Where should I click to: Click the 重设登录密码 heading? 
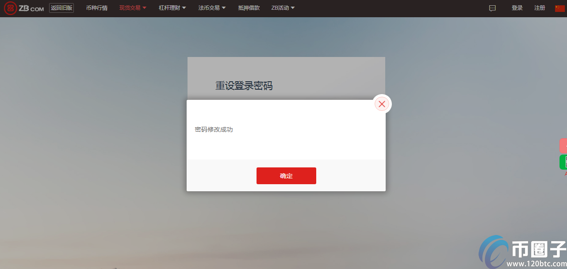point(244,86)
